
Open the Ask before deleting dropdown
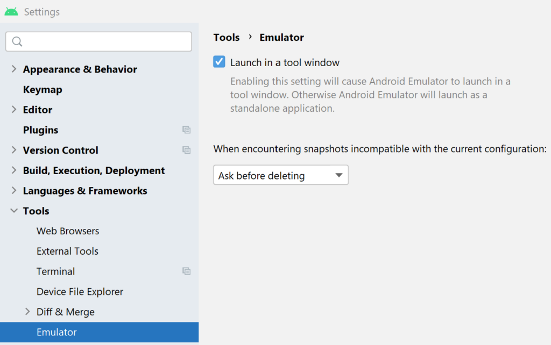[281, 175]
